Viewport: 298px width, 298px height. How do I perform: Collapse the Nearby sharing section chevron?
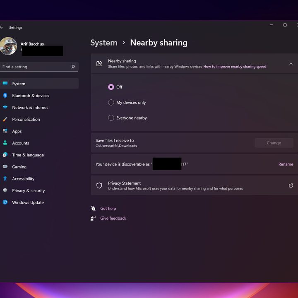pyautogui.click(x=291, y=63)
